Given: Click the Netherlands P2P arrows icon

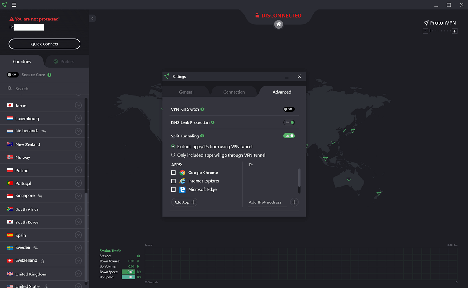Looking at the screenshot, I should [x=44, y=131].
